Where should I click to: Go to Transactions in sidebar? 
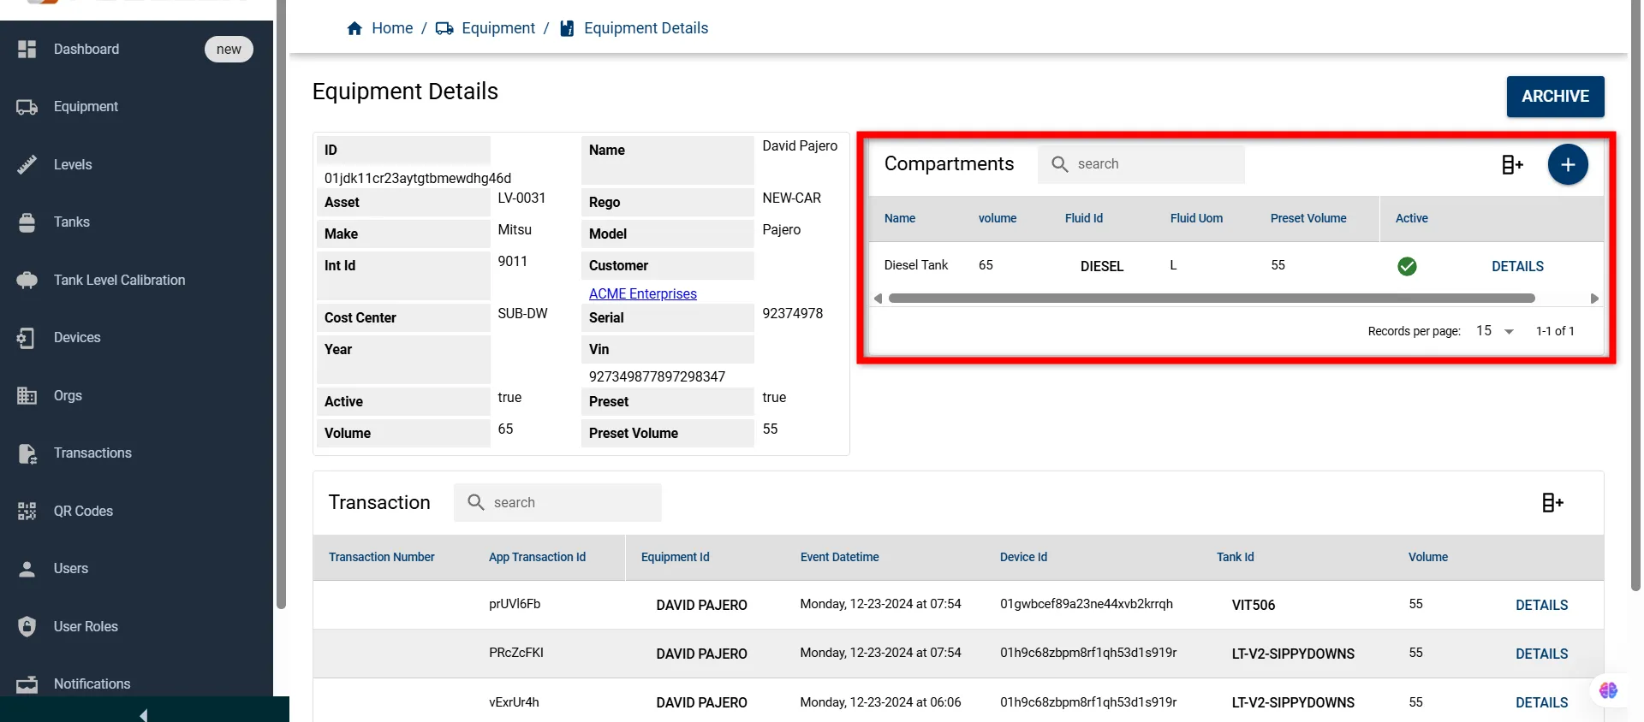92,453
